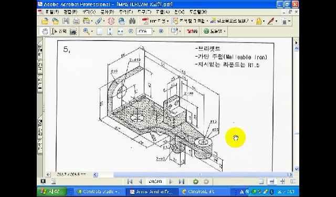Toggle single page layout view
The height and width of the screenshot is (197, 336).
261,182
